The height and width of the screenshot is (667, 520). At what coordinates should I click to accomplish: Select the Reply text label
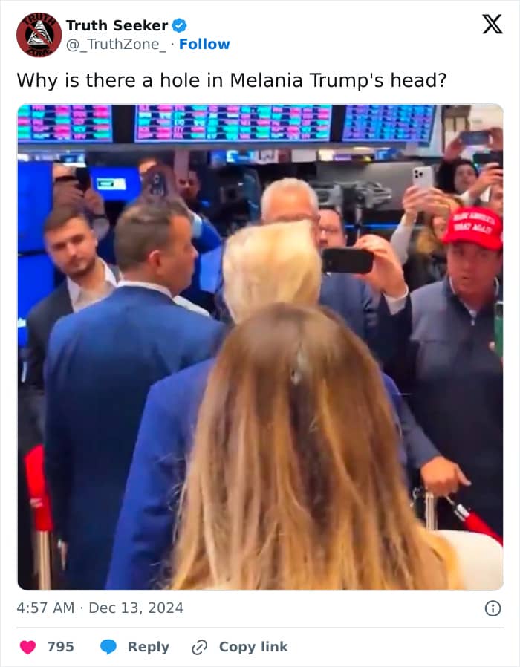pyautogui.click(x=149, y=647)
